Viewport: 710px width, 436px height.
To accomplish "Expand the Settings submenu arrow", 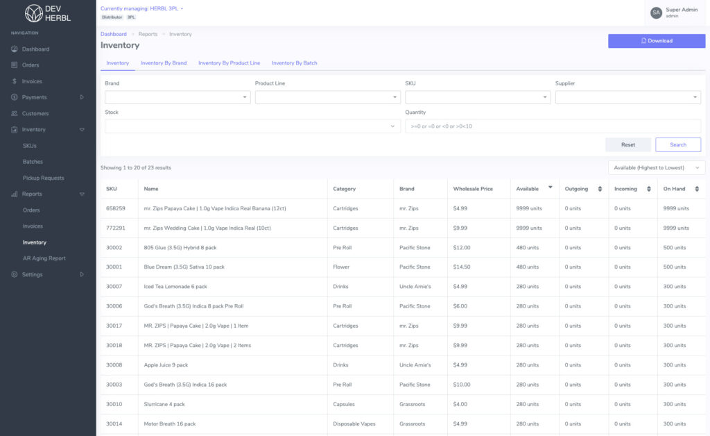I will [x=82, y=274].
